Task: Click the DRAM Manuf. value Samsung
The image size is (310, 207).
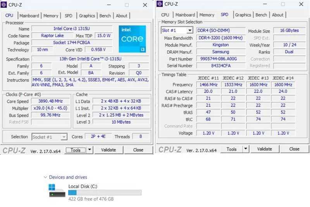Action: click(x=220, y=52)
